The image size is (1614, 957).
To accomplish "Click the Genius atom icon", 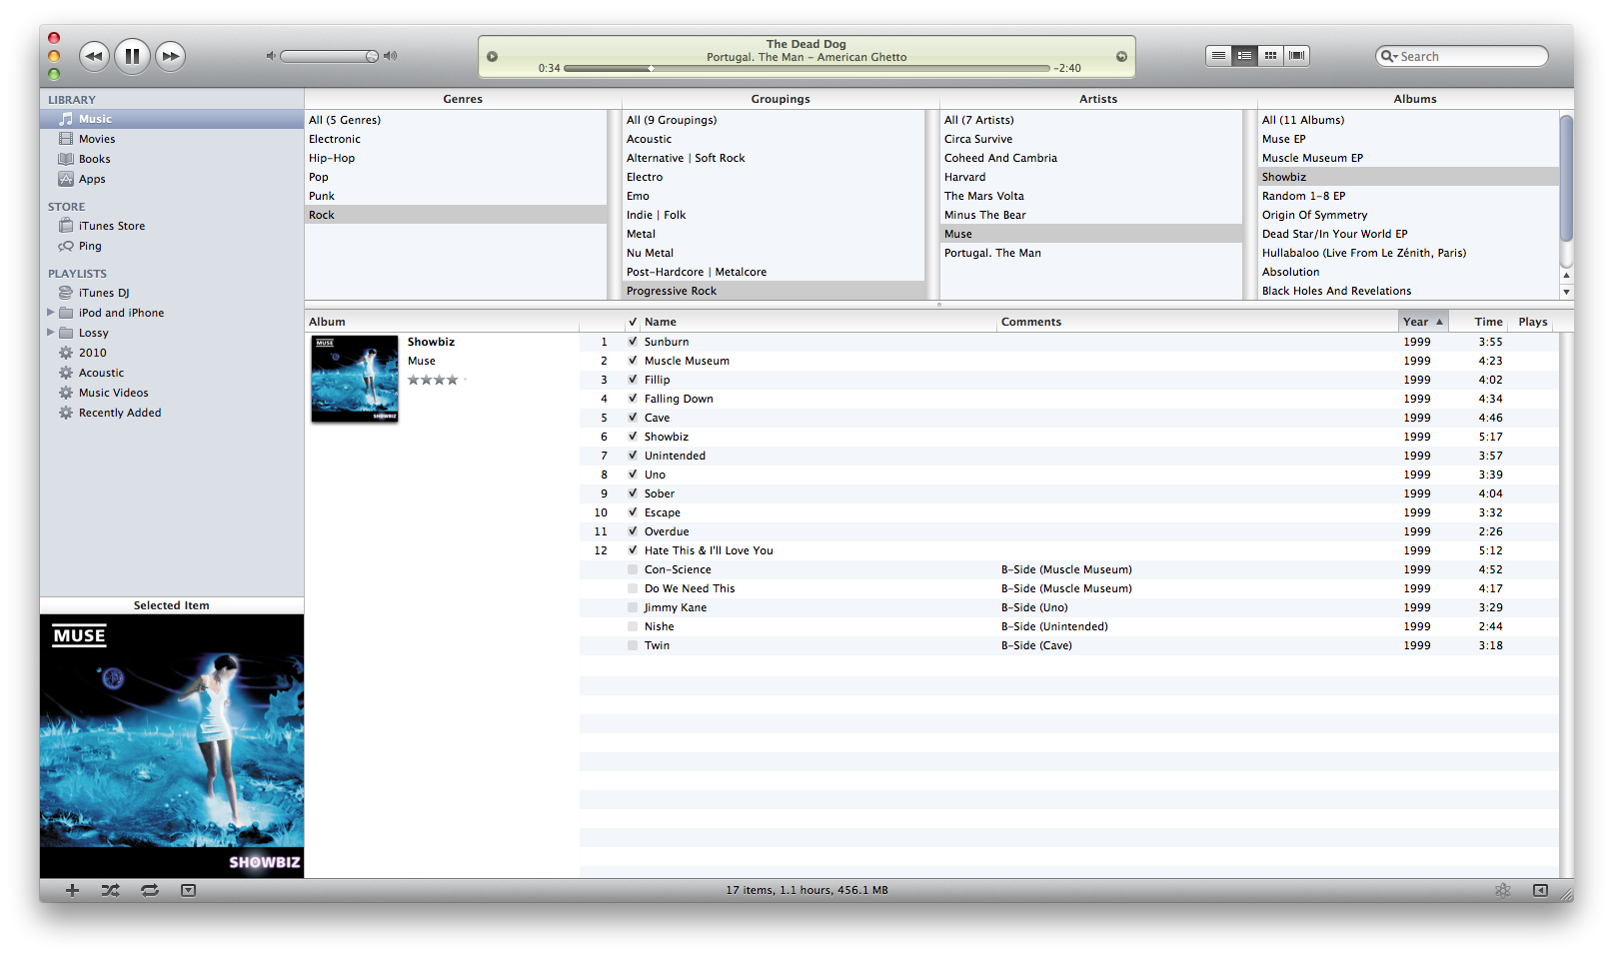I will (1502, 890).
